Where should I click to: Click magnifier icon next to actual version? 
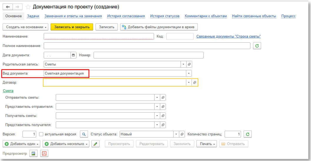point(84,134)
